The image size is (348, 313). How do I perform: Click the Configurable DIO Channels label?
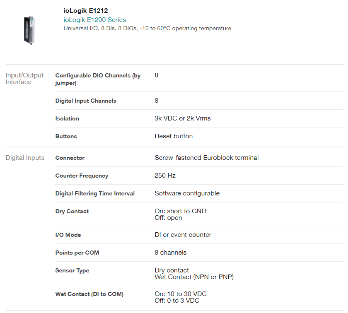pos(98,79)
